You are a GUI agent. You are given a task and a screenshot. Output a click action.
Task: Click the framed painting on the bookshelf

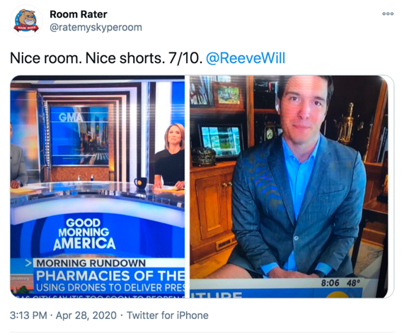point(228,95)
